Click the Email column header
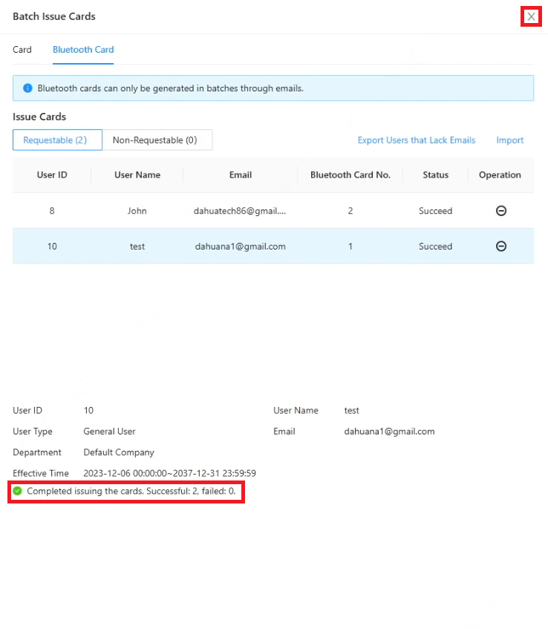548x629 pixels. pyautogui.click(x=241, y=175)
